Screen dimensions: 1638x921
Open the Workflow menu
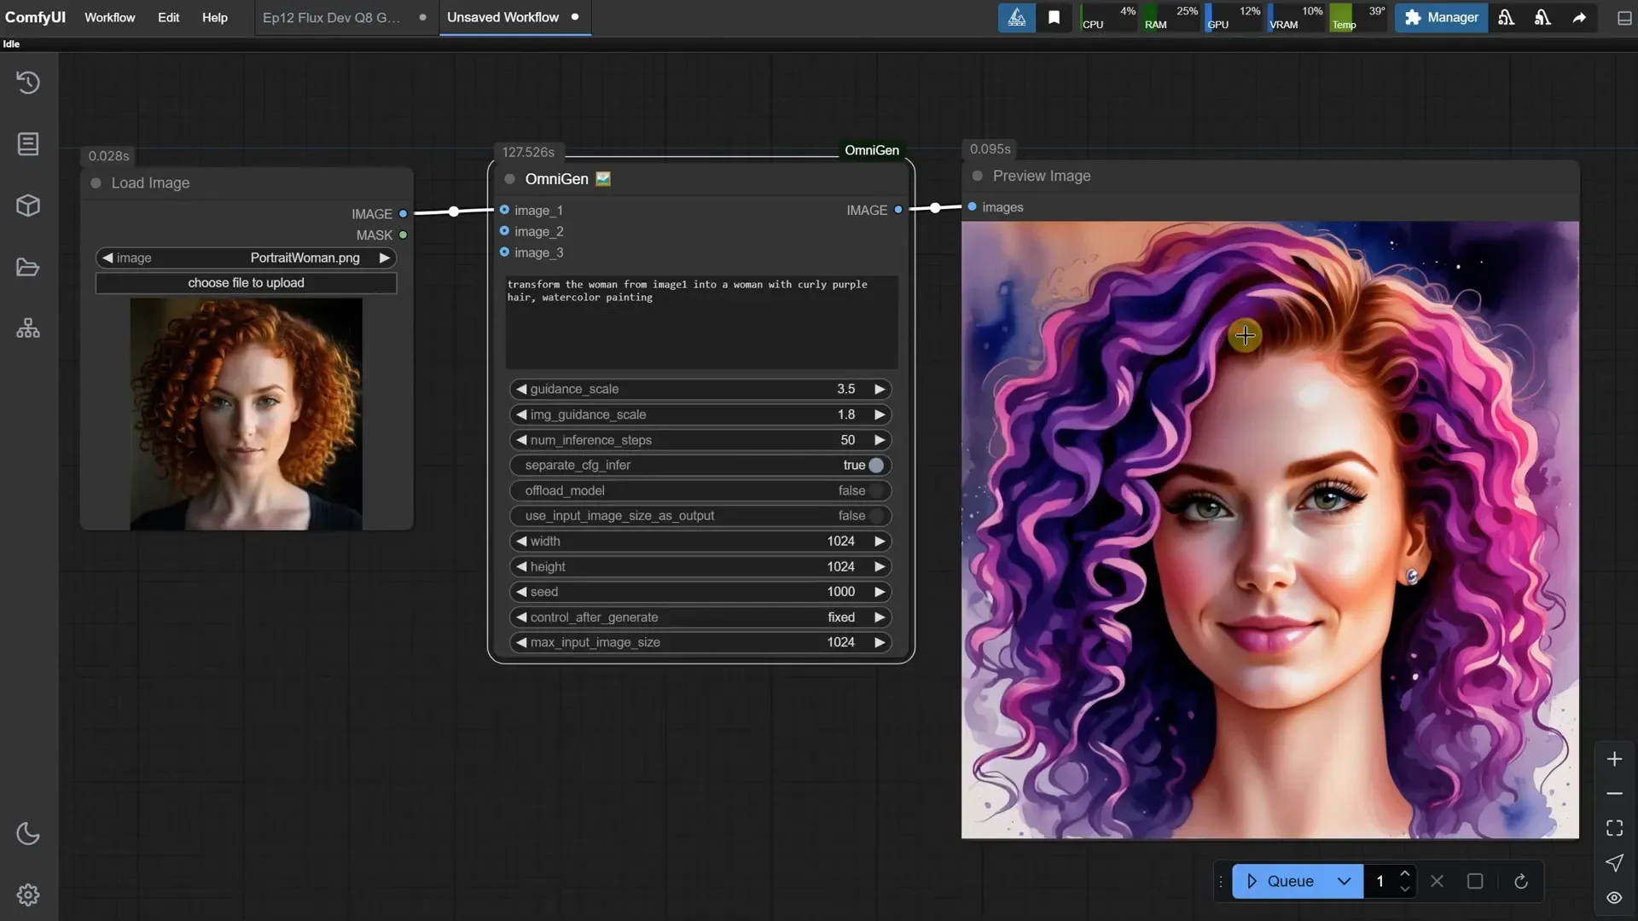pos(109,17)
